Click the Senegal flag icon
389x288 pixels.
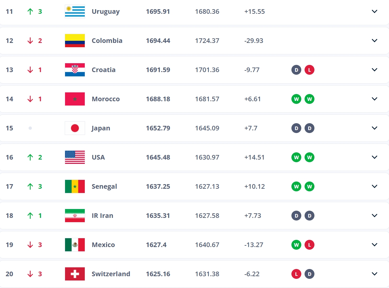pos(75,186)
